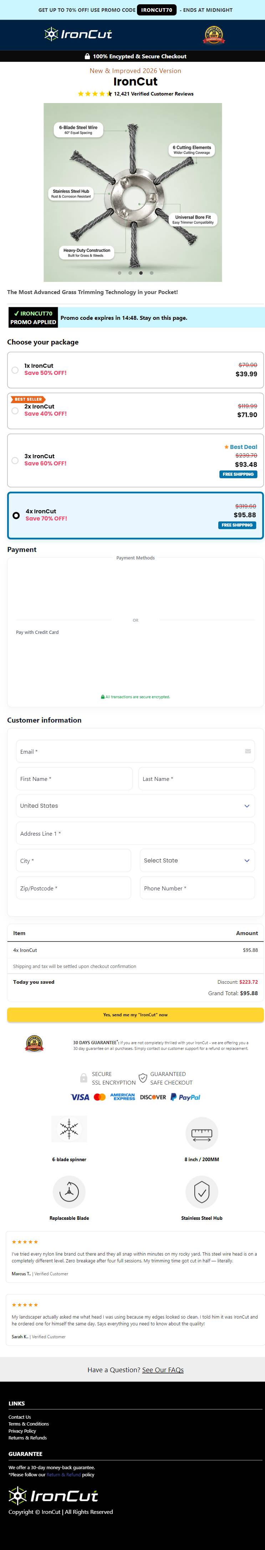Click 'Yes, send me my IronCut now' button
Image resolution: width=265 pixels, height=1550 pixels.
[135, 1014]
